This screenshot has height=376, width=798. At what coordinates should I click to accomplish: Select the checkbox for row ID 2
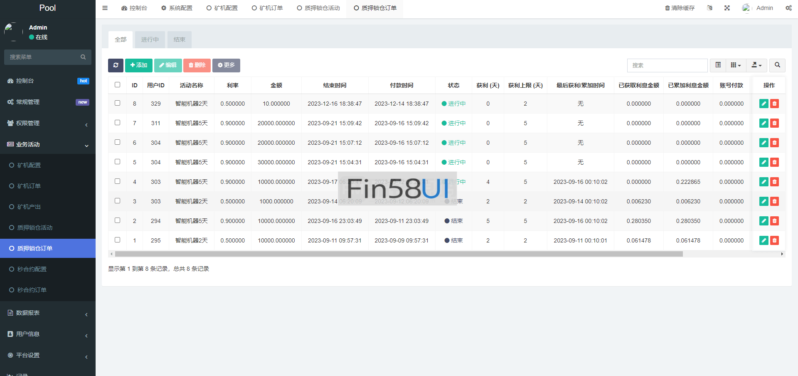coord(118,220)
